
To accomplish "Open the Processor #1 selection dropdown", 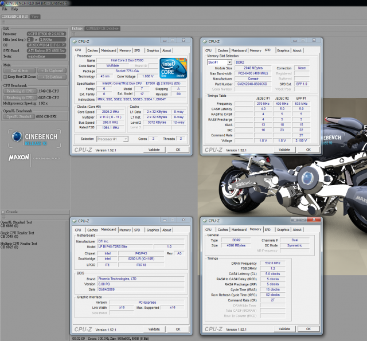I will [x=112, y=139].
